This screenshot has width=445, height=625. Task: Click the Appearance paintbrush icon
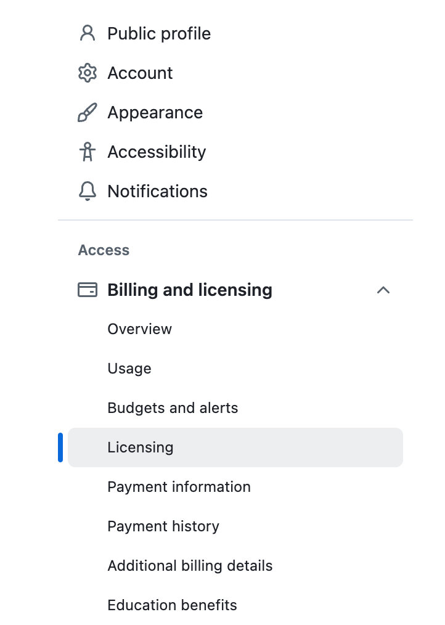tap(88, 112)
